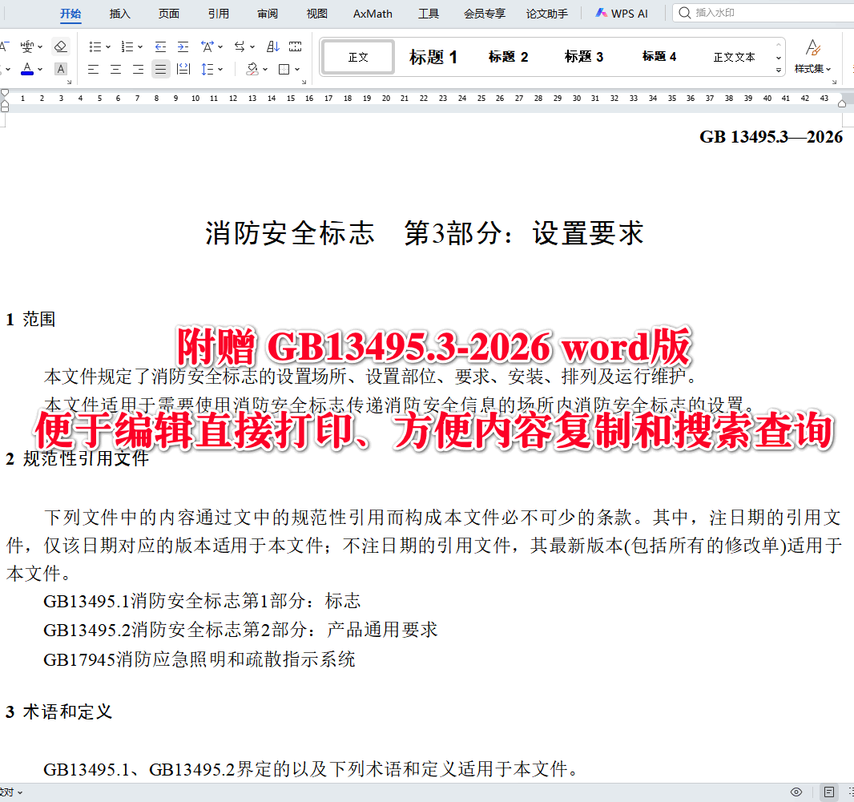Click the WPS AI icon

600,13
